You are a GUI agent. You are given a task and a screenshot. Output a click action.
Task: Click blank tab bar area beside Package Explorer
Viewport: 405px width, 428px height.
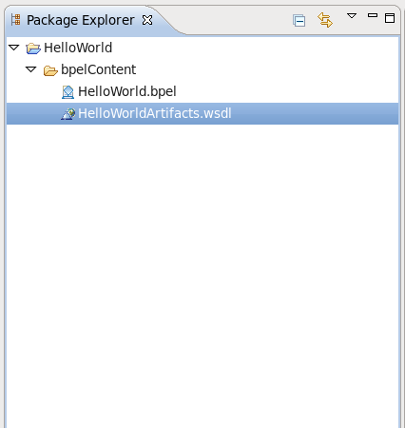(x=238, y=20)
